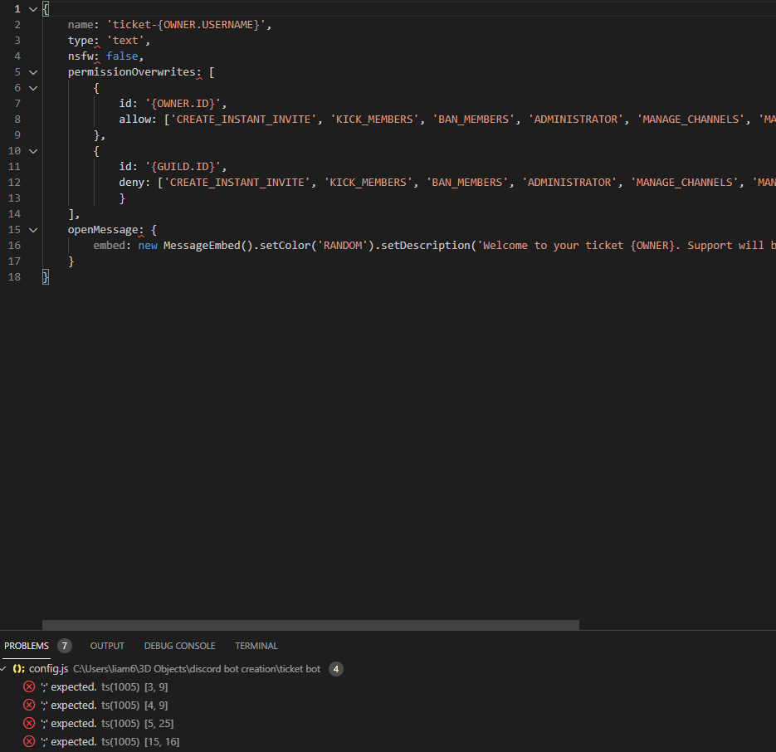Click the Problems count badge showing 7
Image resolution: width=776 pixels, height=752 pixels.
pyautogui.click(x=65, y=645)
